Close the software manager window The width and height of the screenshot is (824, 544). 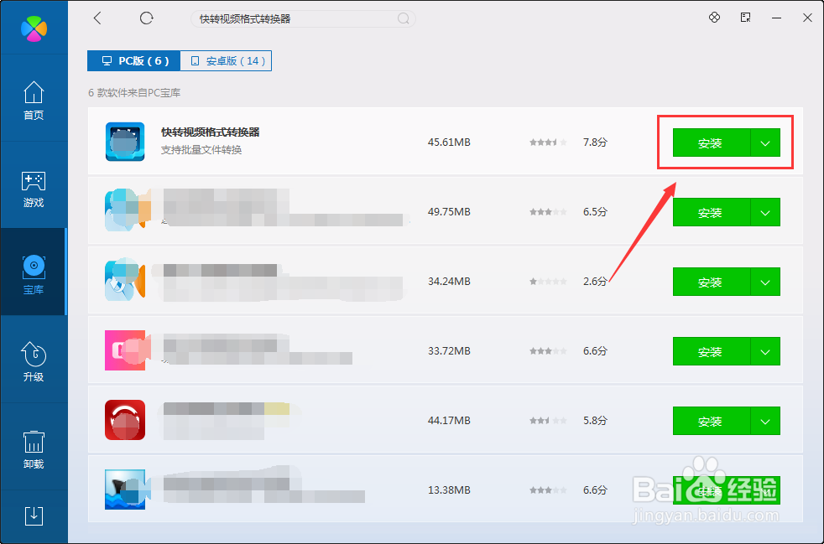pyautogui.click(x=808, y=18)
